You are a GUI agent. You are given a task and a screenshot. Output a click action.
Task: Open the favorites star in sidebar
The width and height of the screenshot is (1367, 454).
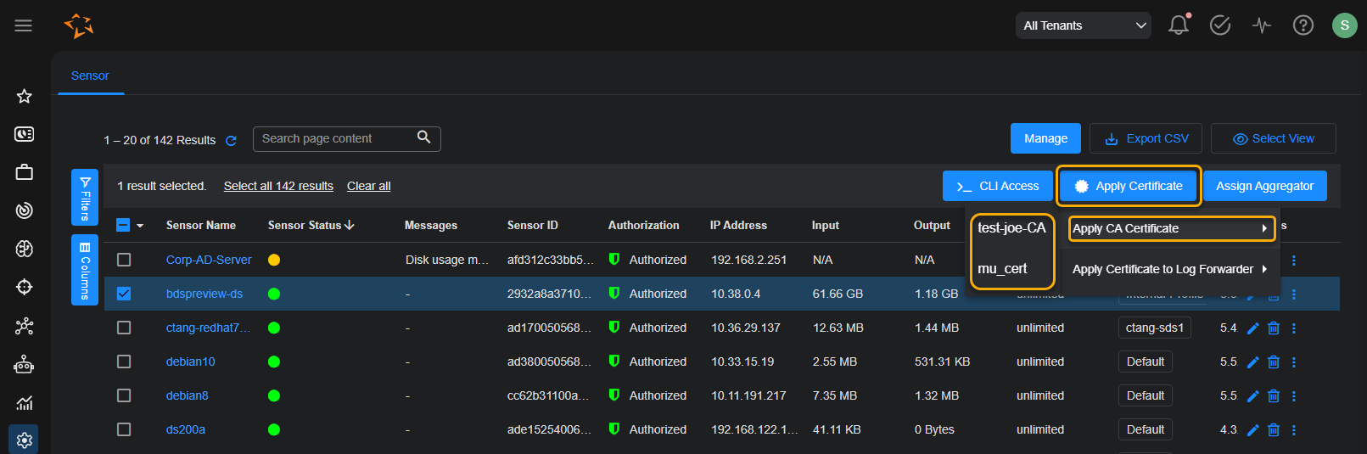(25, 96)
